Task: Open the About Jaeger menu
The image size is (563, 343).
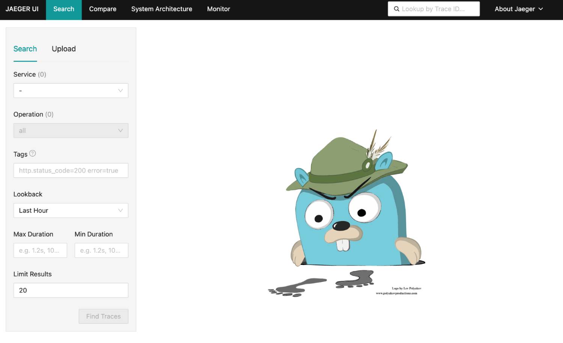Action: [x=519, y=9]
